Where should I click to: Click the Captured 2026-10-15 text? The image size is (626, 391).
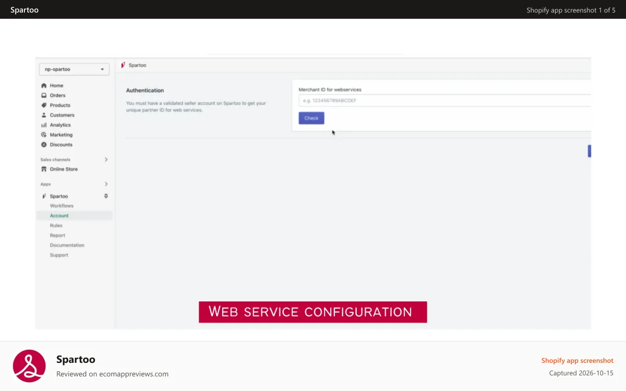pyautogui.click(x=581, y=373)
